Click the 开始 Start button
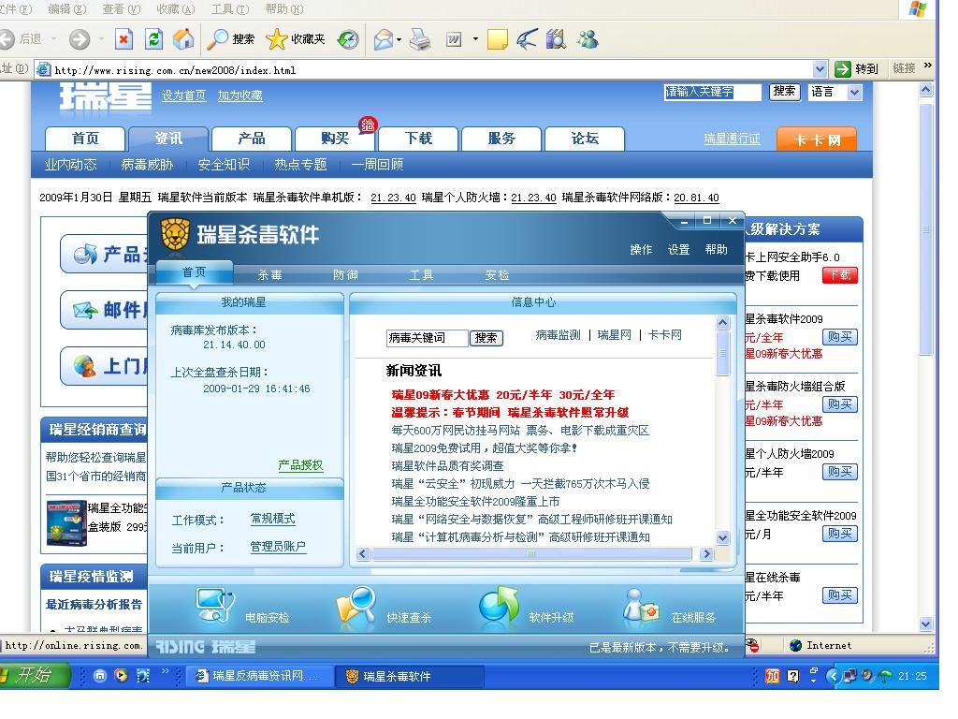The image size is (958, 719). [x=34, y=675]
